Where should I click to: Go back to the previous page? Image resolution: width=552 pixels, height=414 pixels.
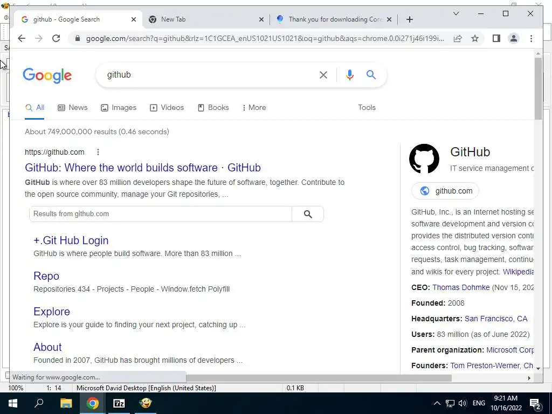[22, 38]
